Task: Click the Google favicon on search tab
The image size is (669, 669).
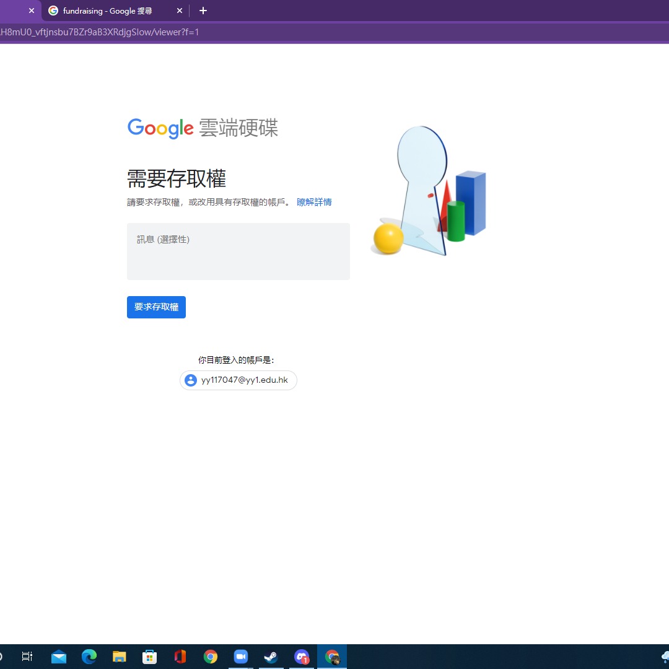Action: [x=53, y=11]
